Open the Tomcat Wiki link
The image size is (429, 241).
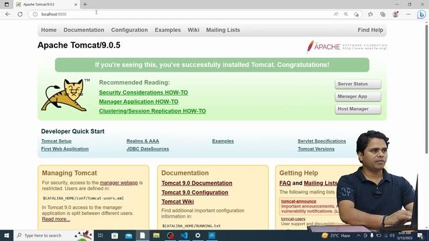pyautogui.click(x=178, y=202)
